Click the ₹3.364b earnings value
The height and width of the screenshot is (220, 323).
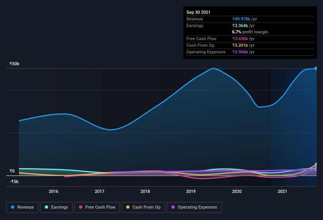point(240,26)
